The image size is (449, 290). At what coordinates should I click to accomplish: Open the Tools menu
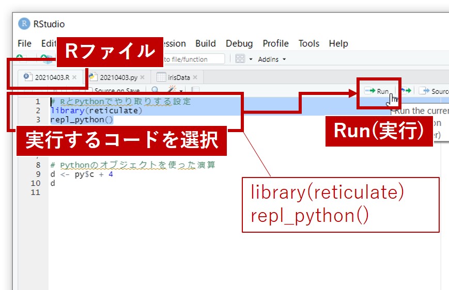tap(308, 43)
